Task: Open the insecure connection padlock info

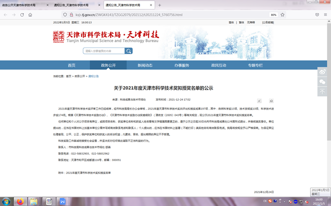Action: click(72, 15)
